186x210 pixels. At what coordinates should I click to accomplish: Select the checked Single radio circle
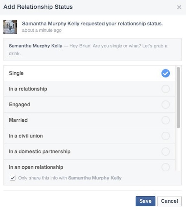166,73
